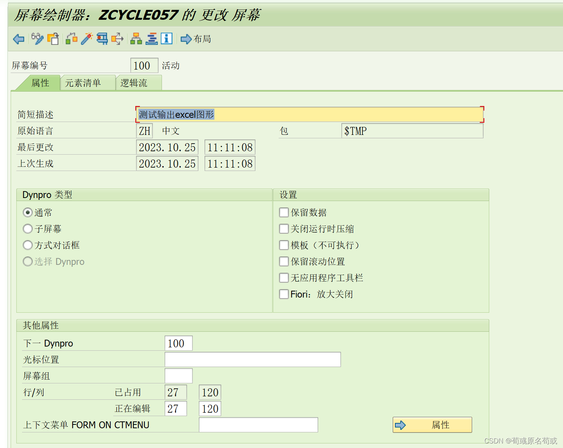Click the sort layers toolbar icon

click(151, 39)
